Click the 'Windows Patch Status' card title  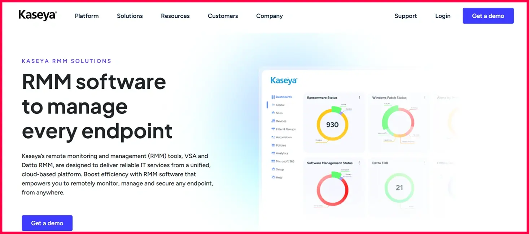coord(389,97)
